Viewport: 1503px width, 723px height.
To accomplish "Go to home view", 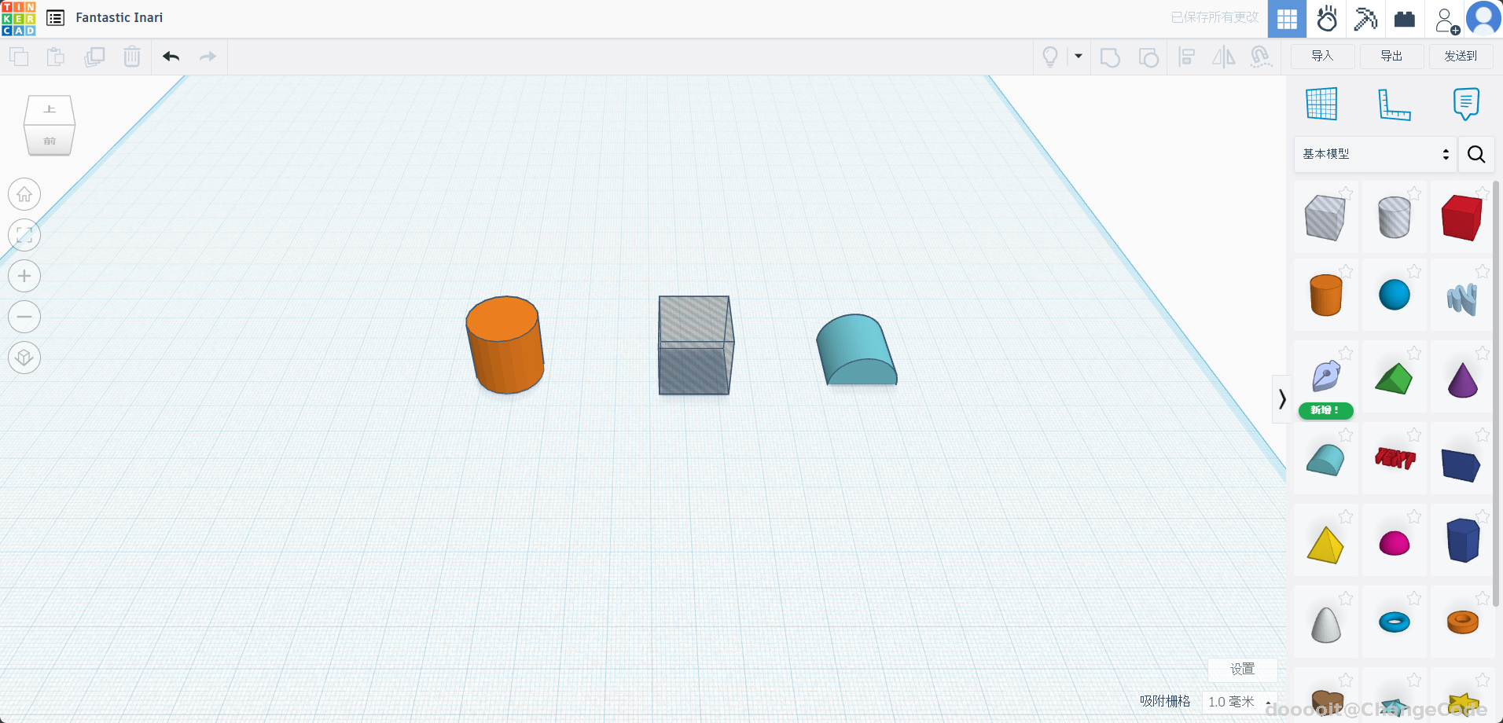I will click(24, 194).
